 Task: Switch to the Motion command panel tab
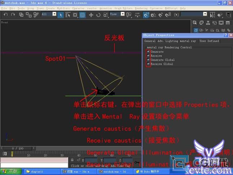tap(215, 23)
